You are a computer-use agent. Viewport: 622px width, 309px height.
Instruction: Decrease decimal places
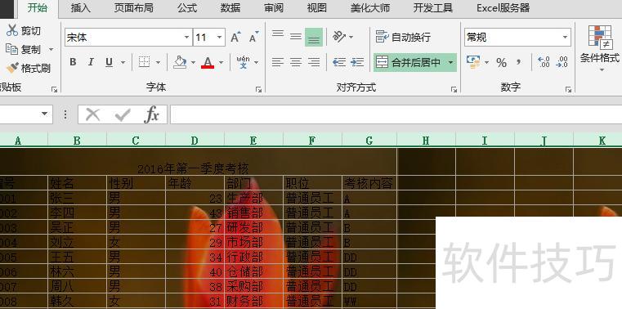(x=562, y=62)
